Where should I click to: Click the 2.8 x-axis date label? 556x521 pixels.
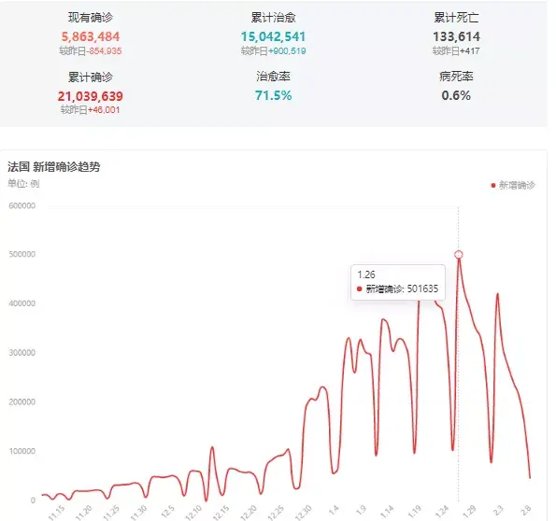click(x=525, y=511)
